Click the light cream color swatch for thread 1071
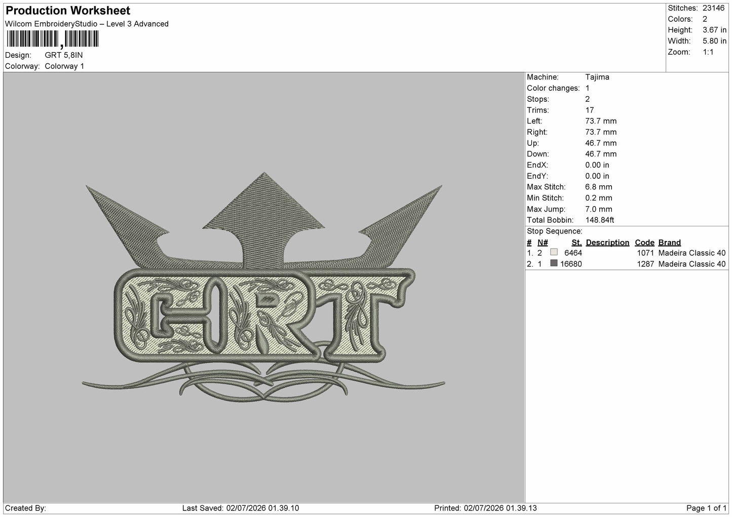 pos(554,252)
